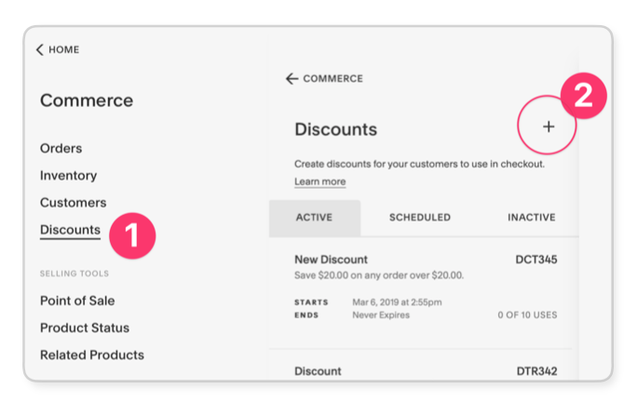Go to Related Products

[x=91, y=355]
